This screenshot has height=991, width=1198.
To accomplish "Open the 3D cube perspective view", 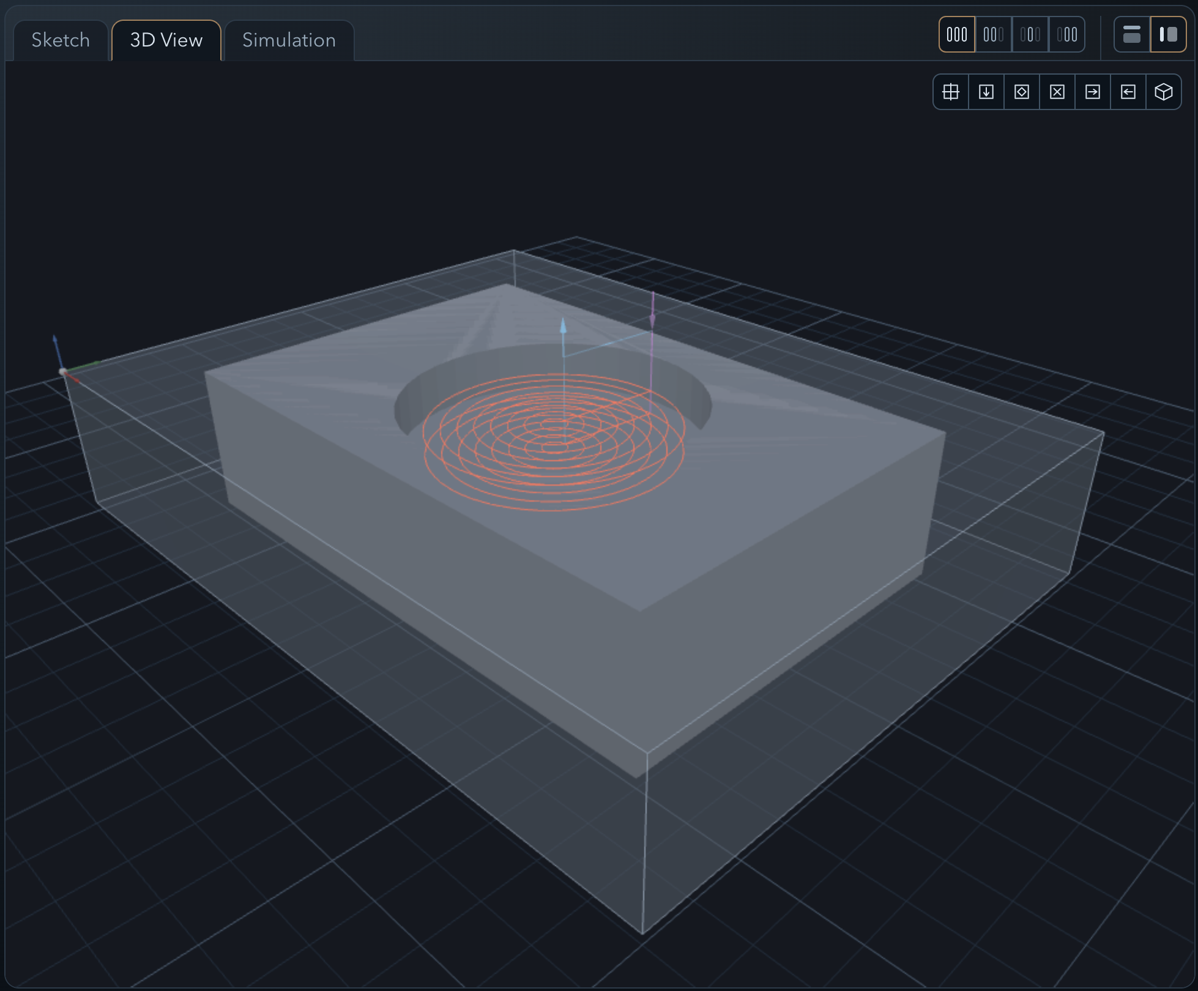I will 1164,92.
